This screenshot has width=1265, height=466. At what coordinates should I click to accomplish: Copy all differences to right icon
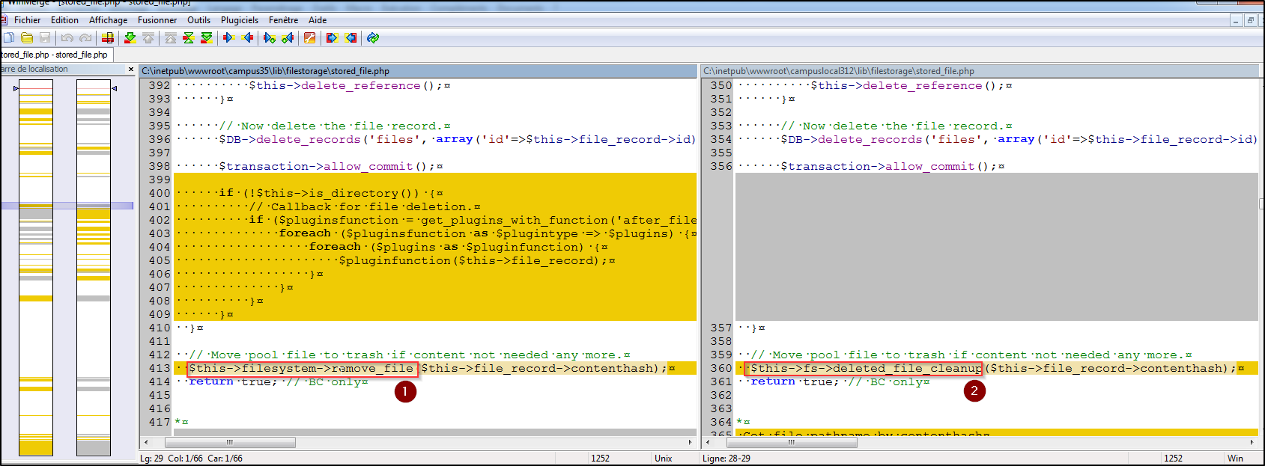click(x=332, y=38)
